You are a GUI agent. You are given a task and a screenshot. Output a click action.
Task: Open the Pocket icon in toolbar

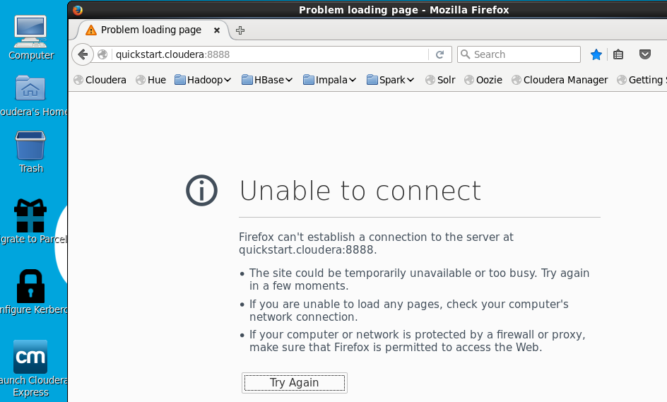coord(645,54)
